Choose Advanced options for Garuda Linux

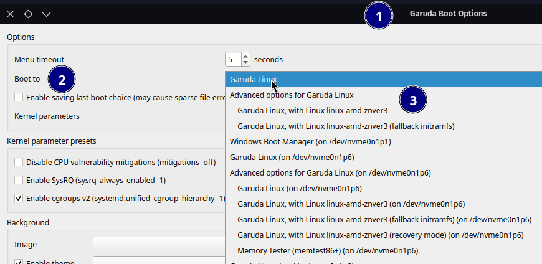point(384,95)
